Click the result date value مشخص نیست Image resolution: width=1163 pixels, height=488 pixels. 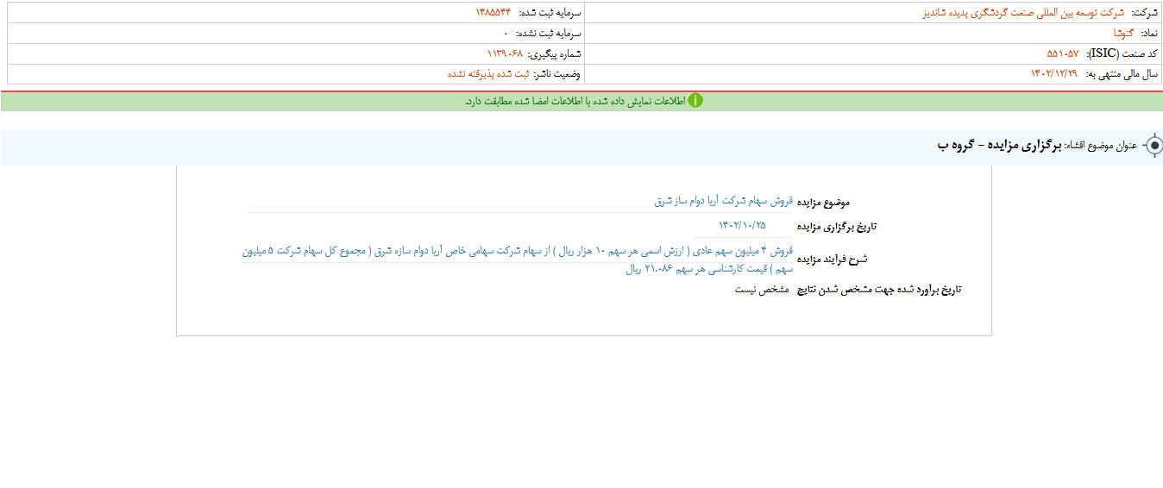pyautogui.click(x=762, y=290)
